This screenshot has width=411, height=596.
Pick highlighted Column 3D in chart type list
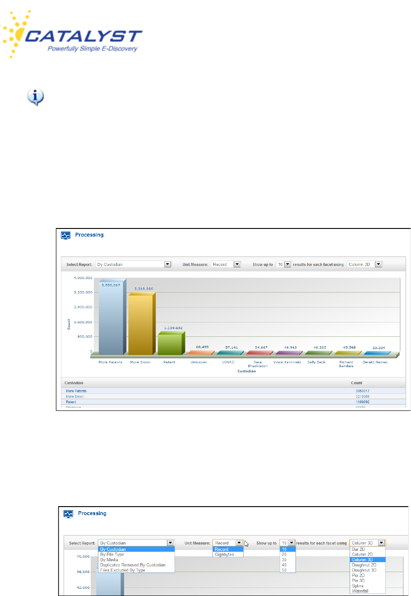click(368, 560)
